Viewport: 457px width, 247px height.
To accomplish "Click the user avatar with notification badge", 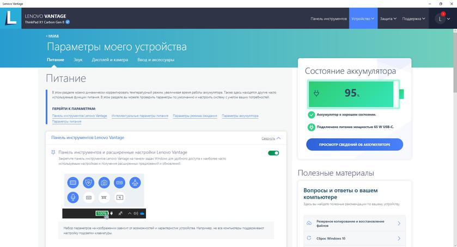I will pos(441,18).
